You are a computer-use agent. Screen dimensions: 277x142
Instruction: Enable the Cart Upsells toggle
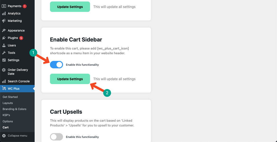[x=57, y=137]
